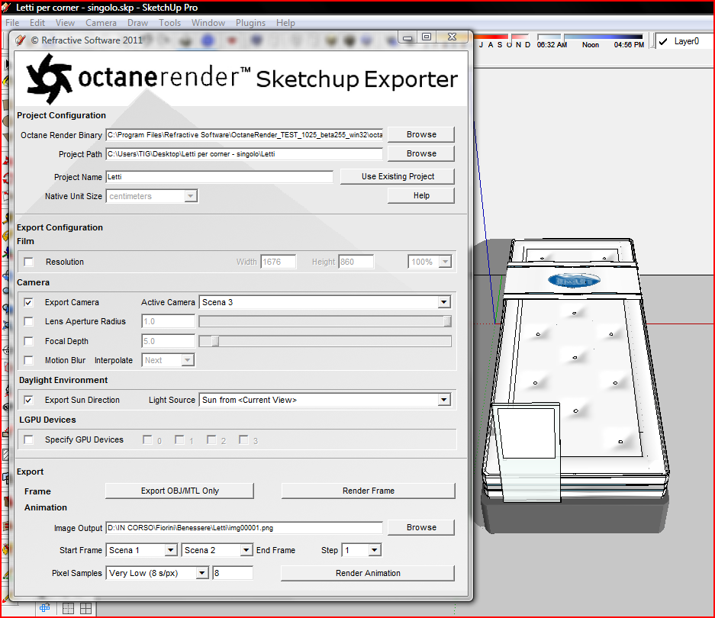Click the Lens Aperture Radius 1.0 value field
Screen dimensions: 715x618
pyautogui.click(x=169, y=321)
